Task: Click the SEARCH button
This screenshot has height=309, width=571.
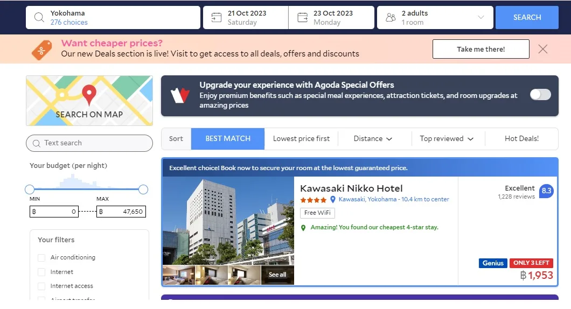Action: click(527, 17)
